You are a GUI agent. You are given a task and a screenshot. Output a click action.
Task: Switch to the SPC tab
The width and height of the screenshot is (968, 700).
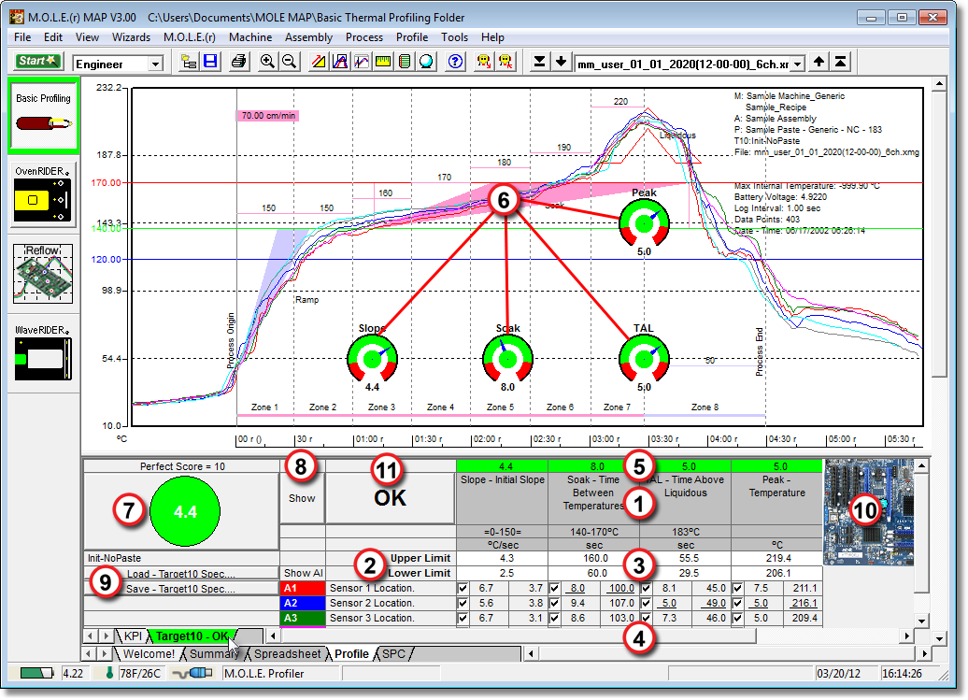(394, 653)
